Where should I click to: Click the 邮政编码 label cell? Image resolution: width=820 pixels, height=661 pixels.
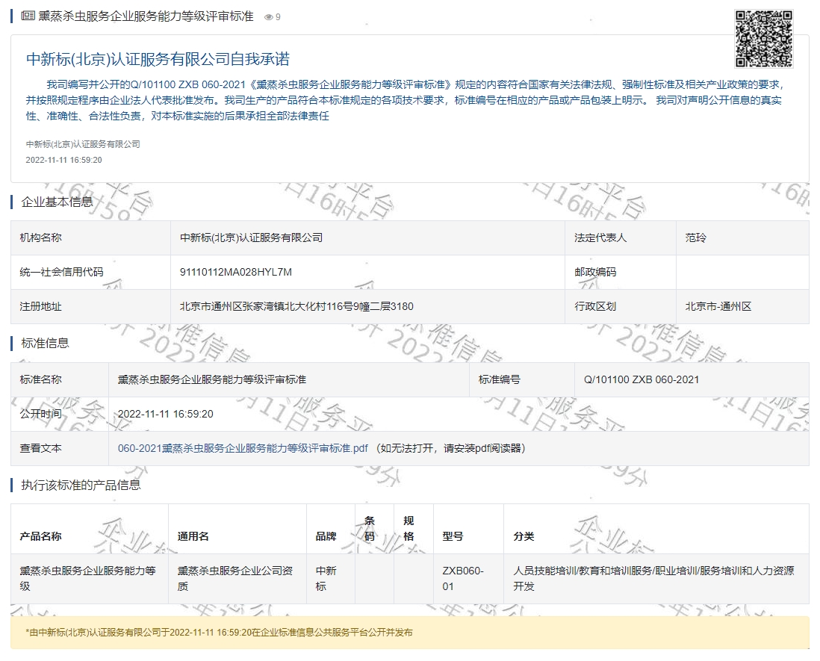coord(621,273)
